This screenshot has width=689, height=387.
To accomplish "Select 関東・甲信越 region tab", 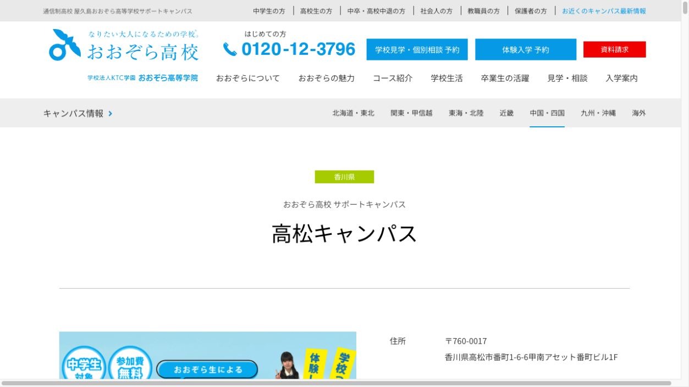I will 411,113.
